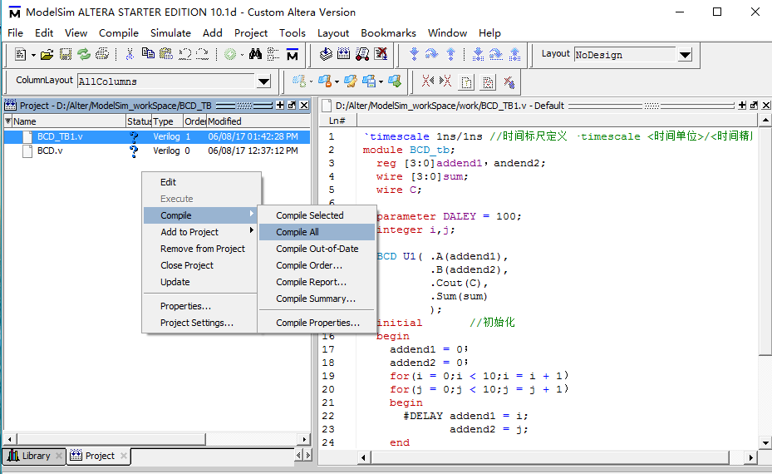Click the Cut scissors icon
Screen dimensions: 772x474
click(130, 54)
